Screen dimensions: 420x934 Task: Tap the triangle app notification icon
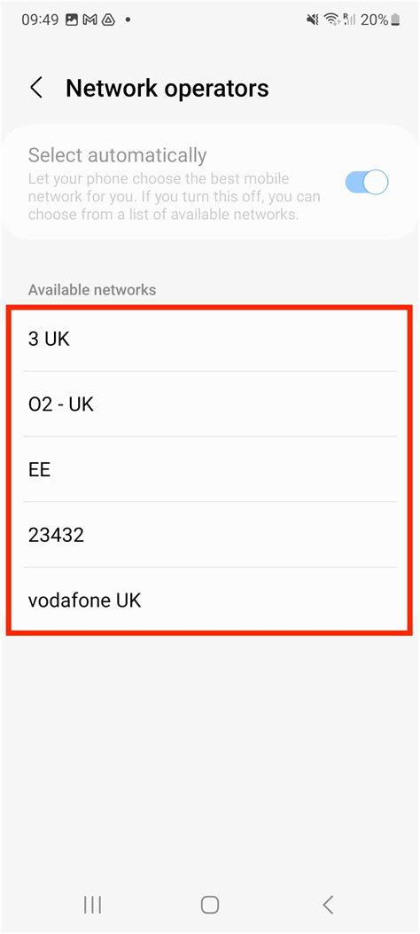tap(108, 20)
